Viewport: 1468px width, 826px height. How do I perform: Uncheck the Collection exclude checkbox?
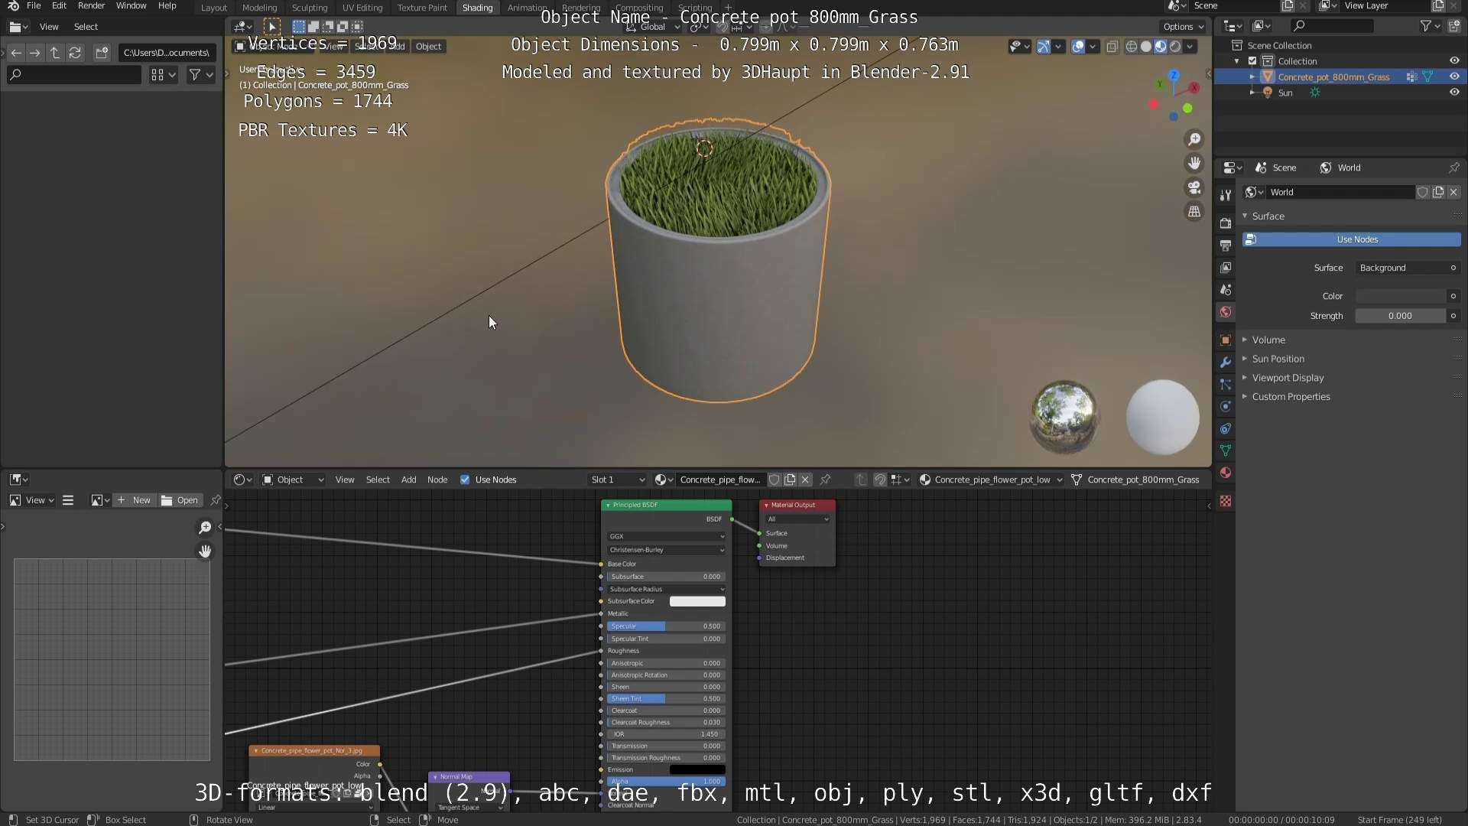coord(1252,61)
